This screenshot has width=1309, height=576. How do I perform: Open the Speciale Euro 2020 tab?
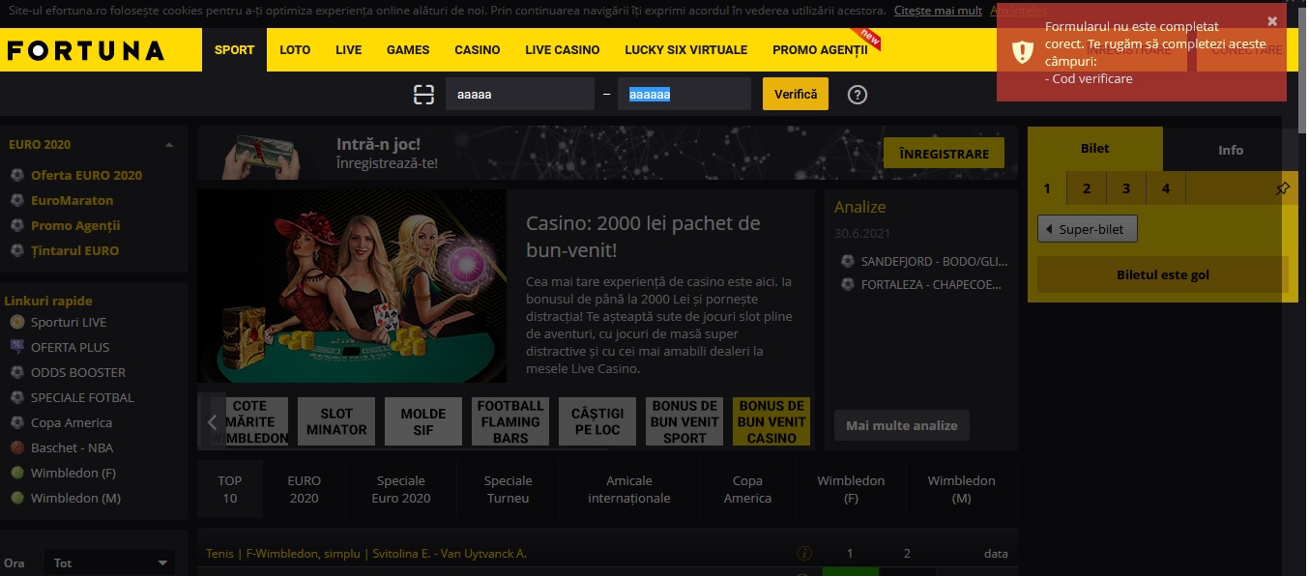pos(401,489)
